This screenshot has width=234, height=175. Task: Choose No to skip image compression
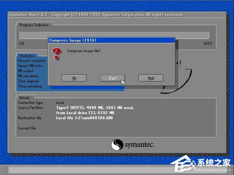(x=74, y=78)
